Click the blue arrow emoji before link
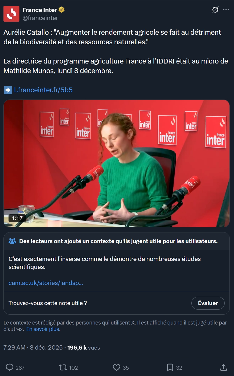The height and width of the screenshot is (376, 234). pyautogui.click(x=8, y=90)
